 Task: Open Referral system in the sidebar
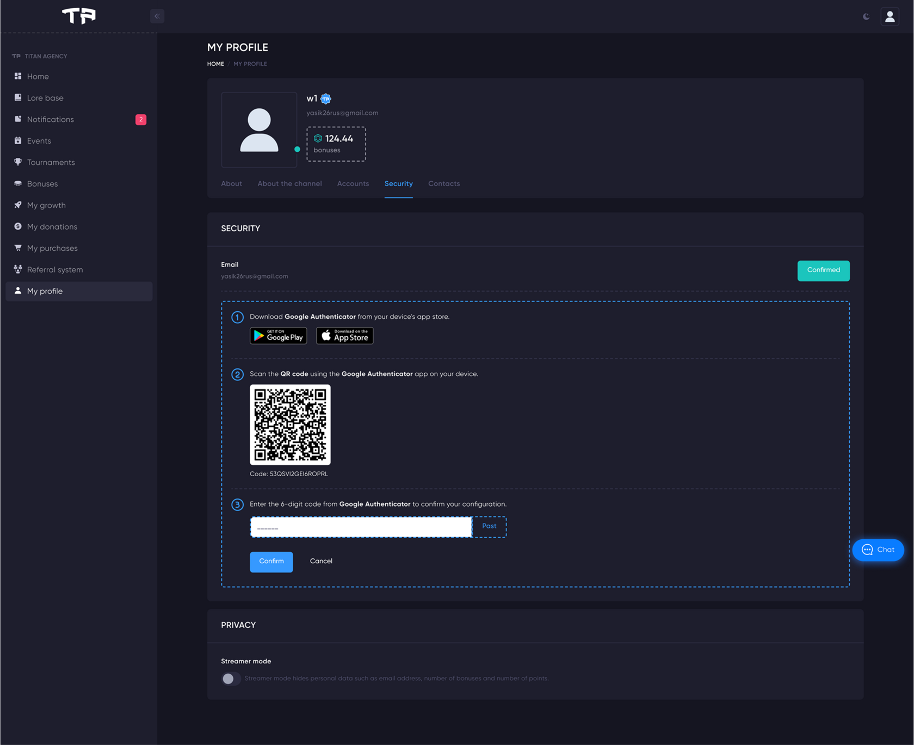pos(79,270)
